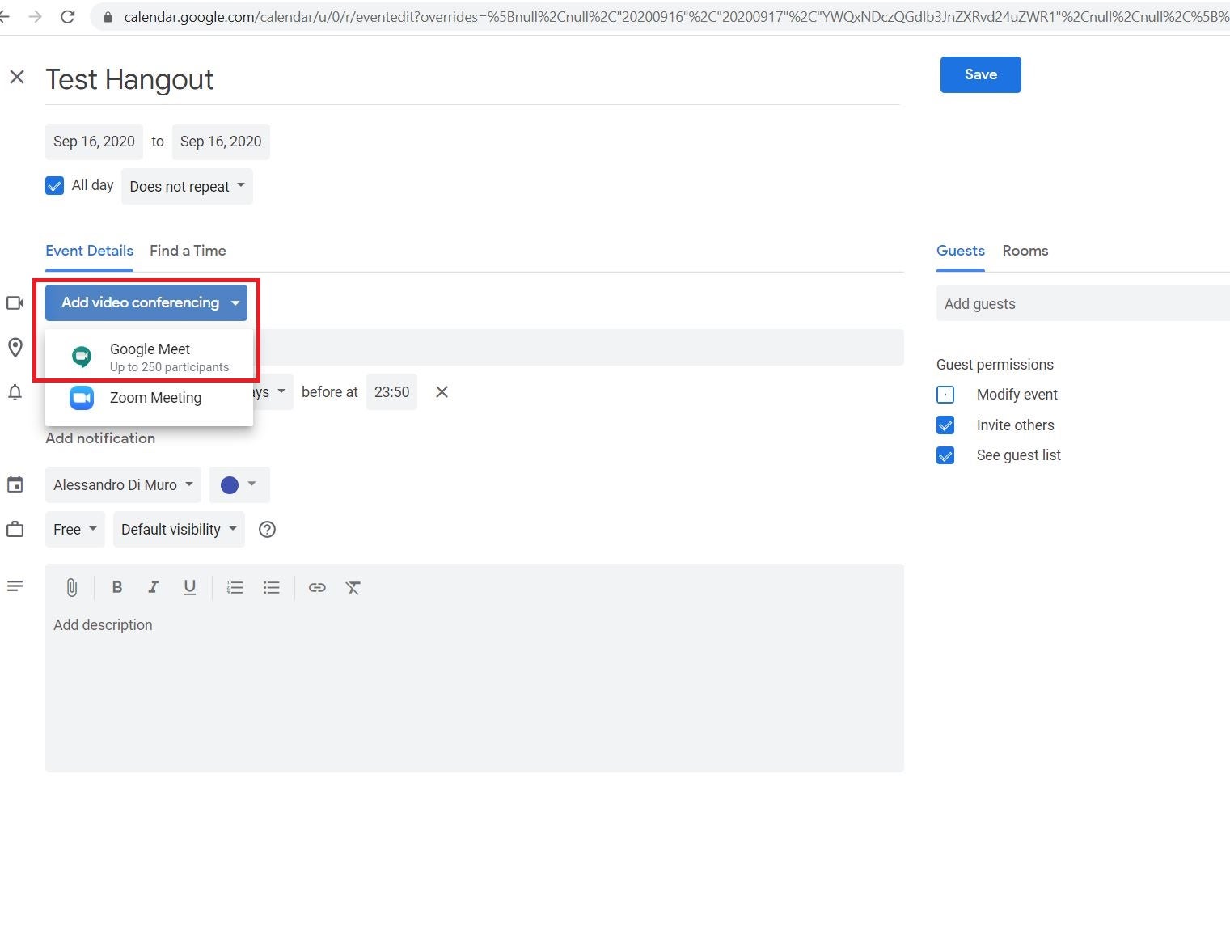Click the Add guests field
Viewport: 1230px width, 943px height.
click(x=1083, y=304)
